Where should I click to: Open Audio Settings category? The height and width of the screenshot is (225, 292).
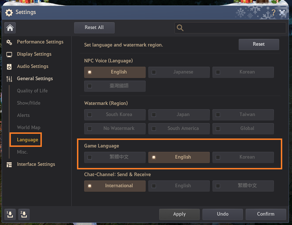tap(33, 66)
